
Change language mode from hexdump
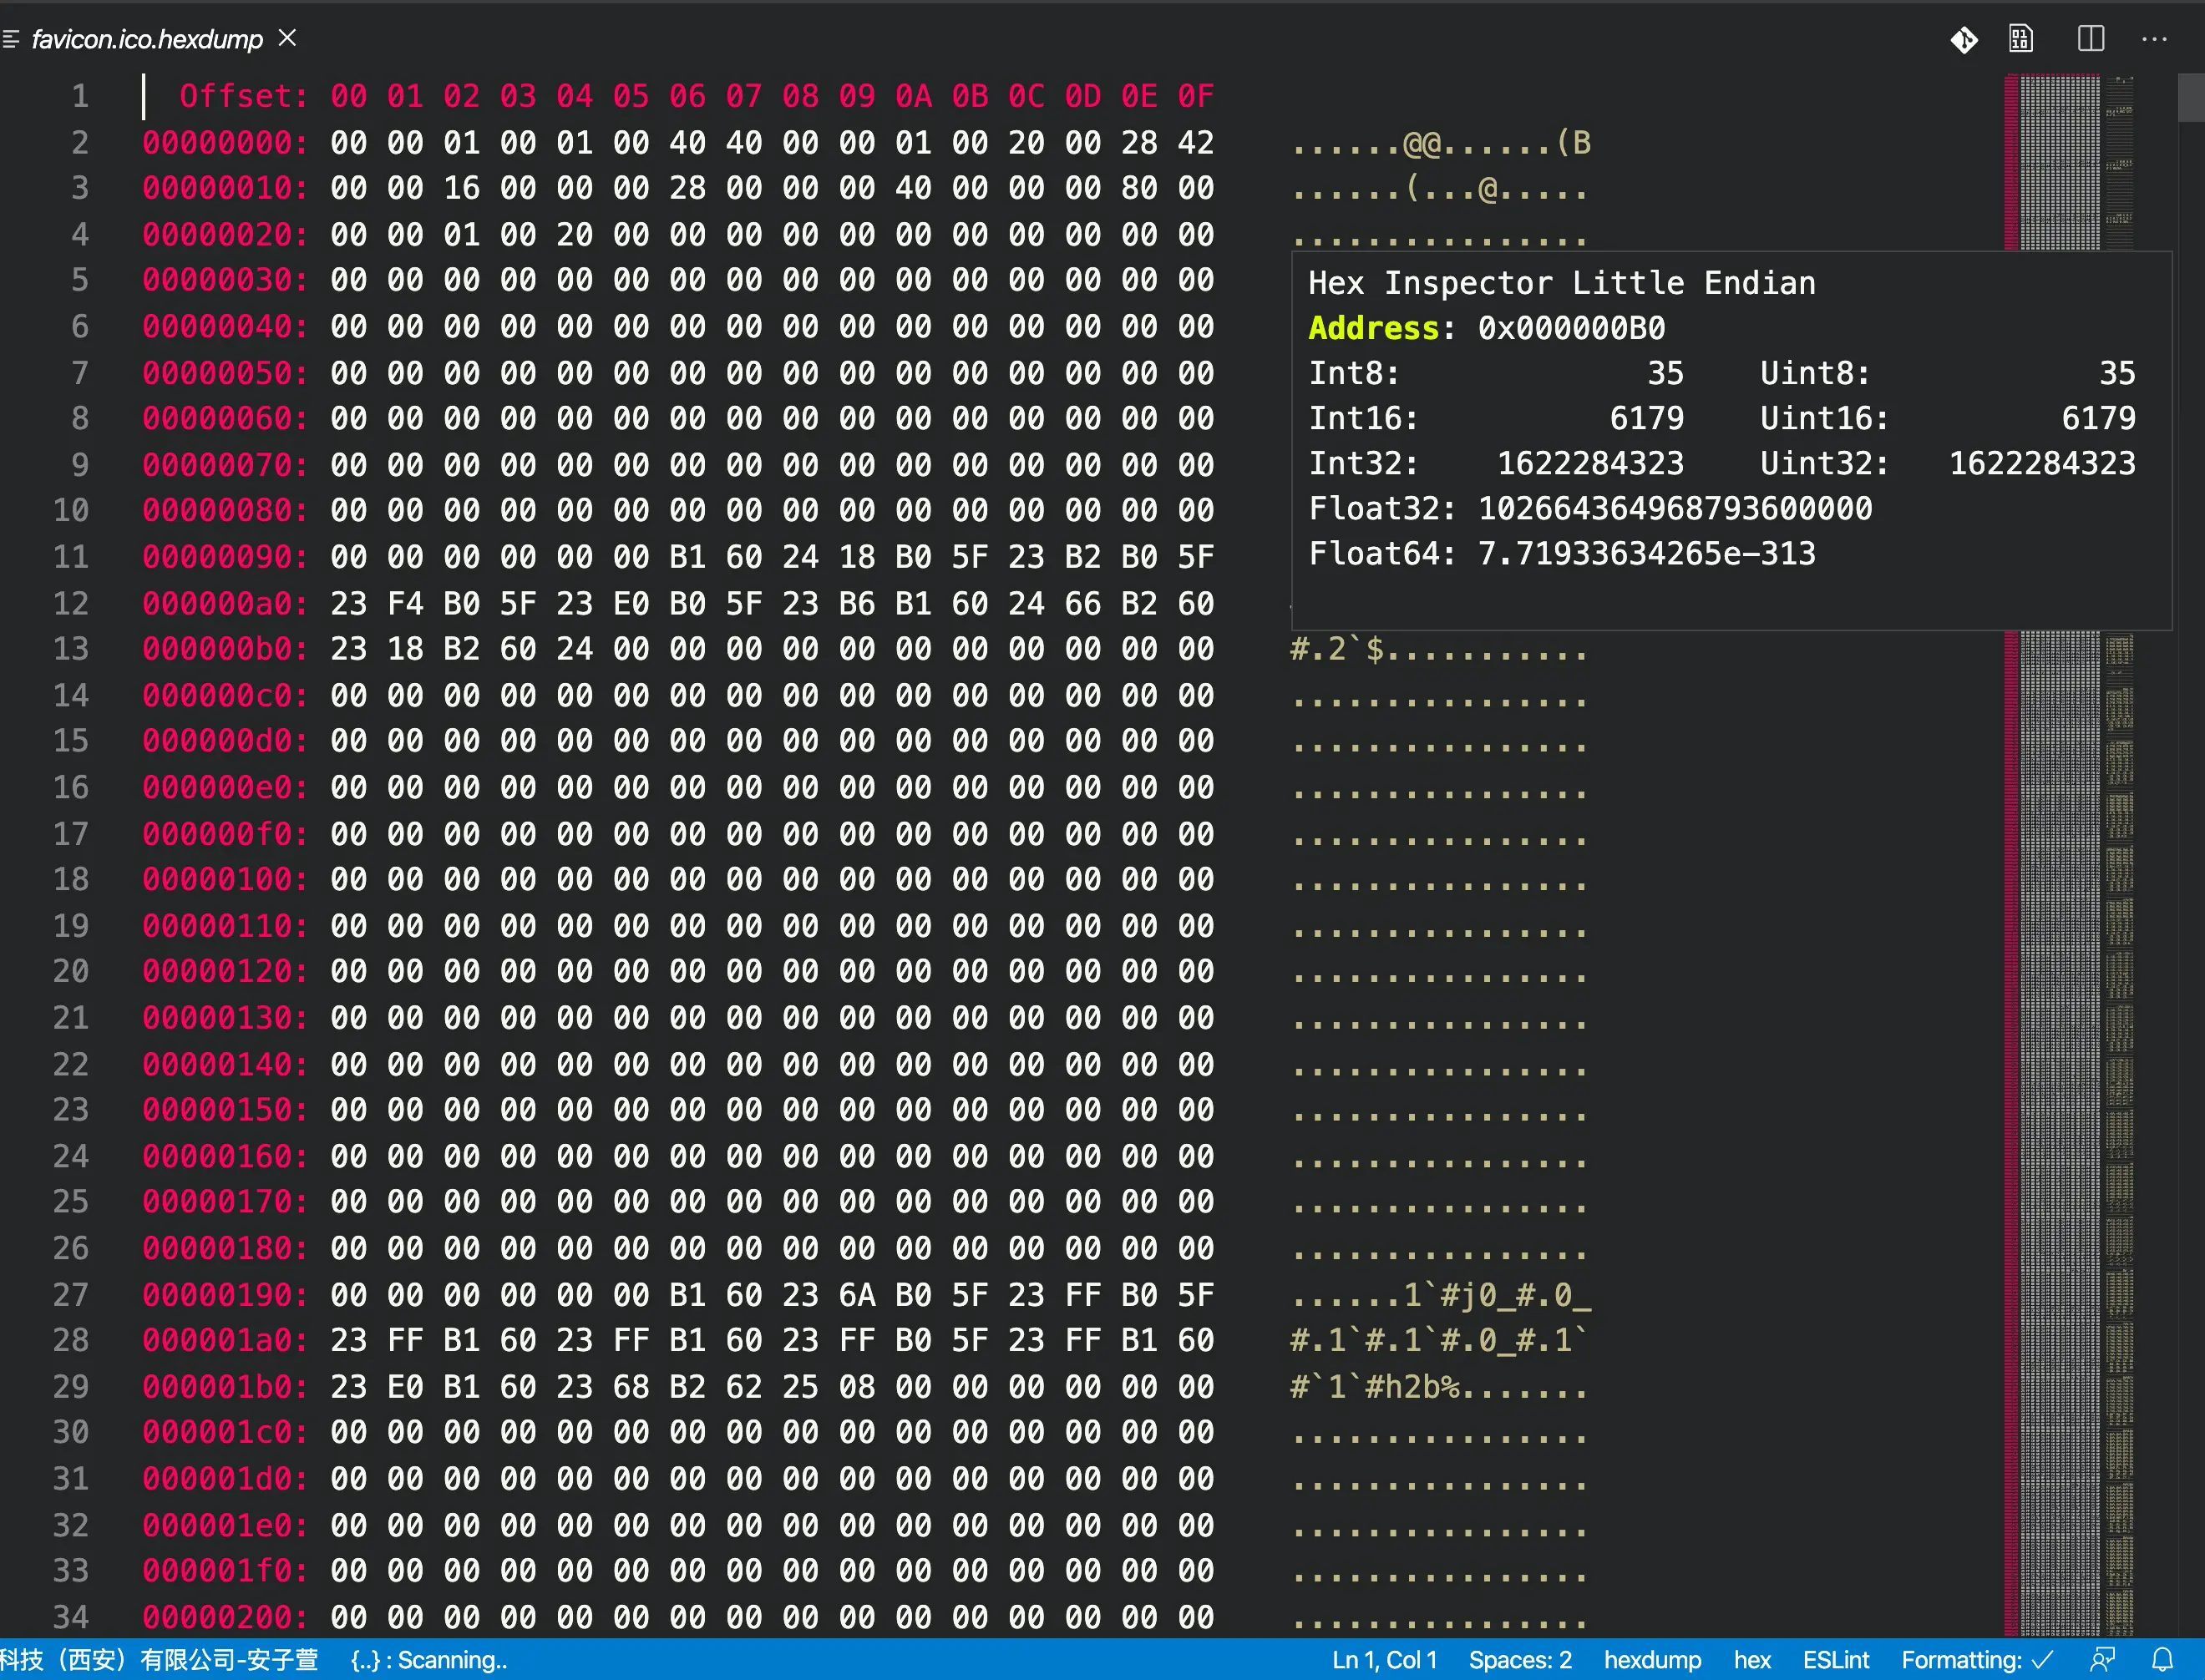[x=1652, y=1660]
